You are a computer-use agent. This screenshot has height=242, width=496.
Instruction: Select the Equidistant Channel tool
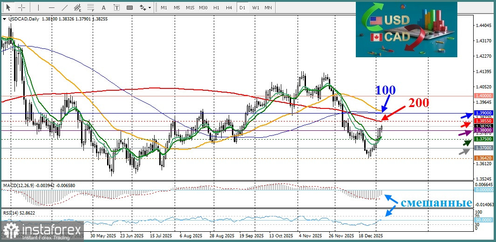78,7
